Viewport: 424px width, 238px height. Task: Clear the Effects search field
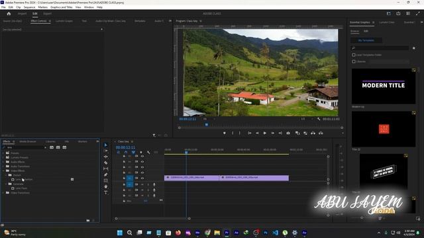pos(45,147)
